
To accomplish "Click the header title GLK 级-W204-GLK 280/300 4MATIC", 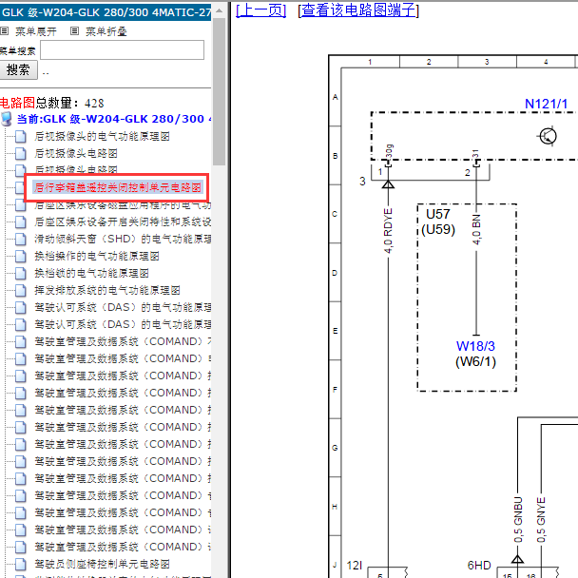I will pyautogui.click(x=106, y=12).
